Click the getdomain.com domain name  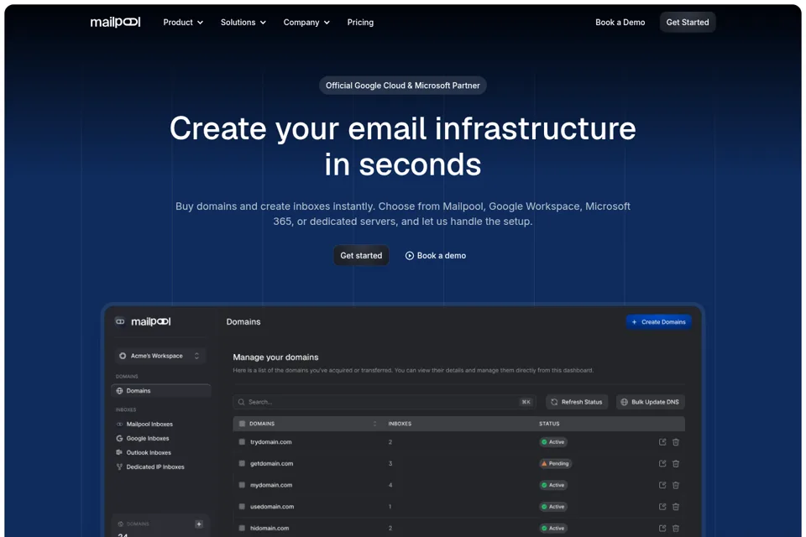pos(271,463)
